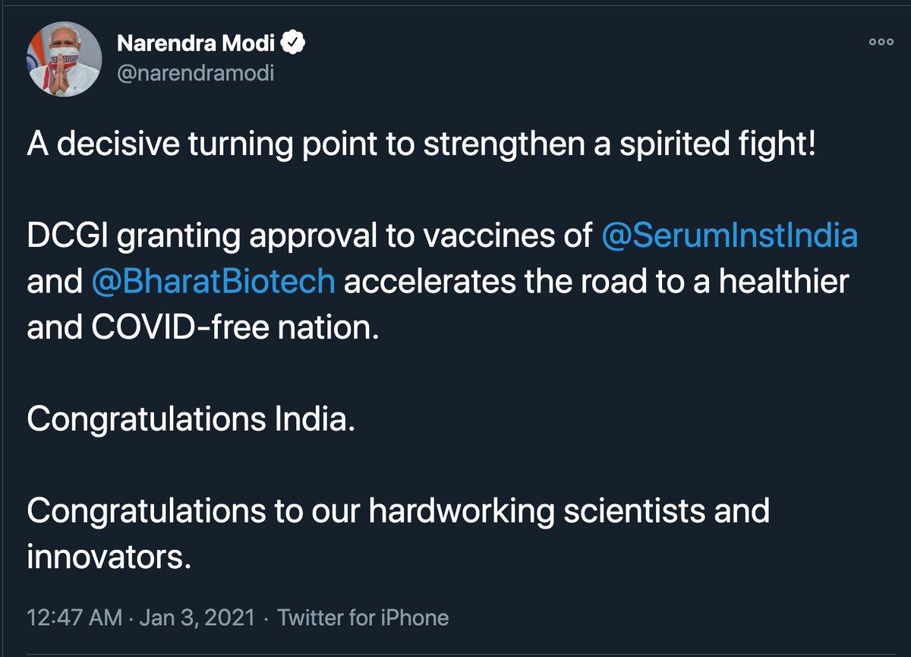Click the sentence 'Congratulations India.'

point(191,420)
